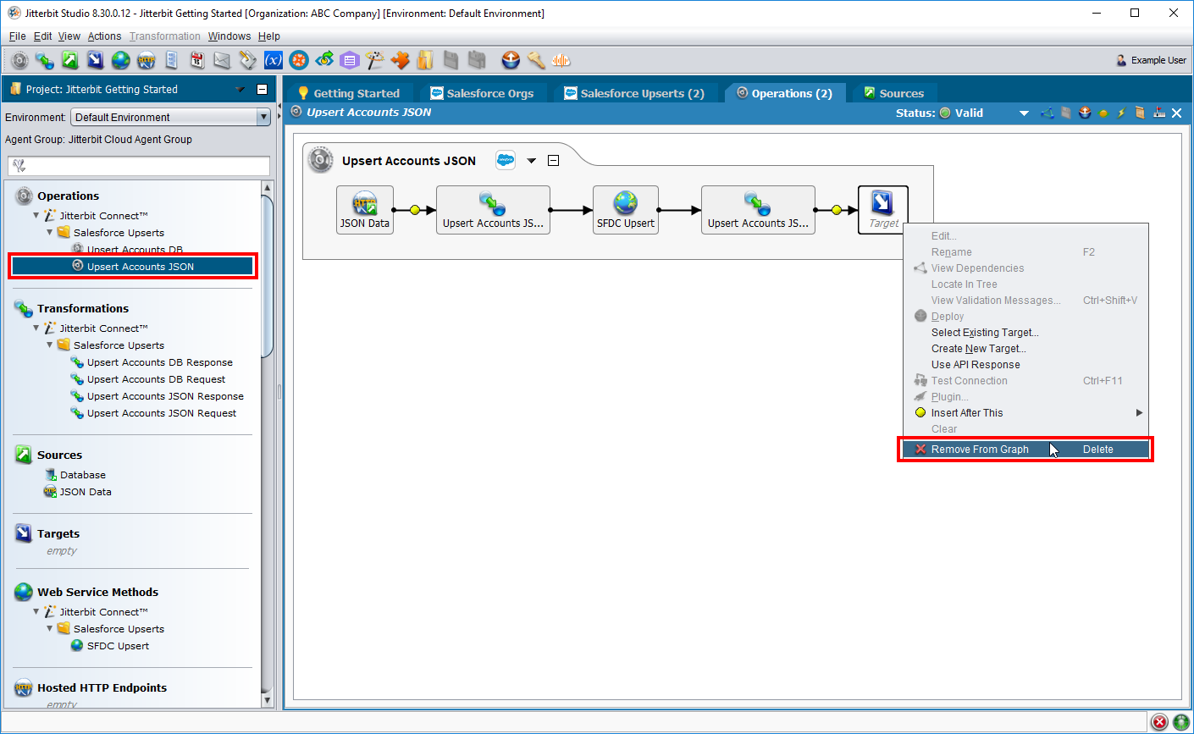Open the dropdown arrow beside Status Valid
The image size is (1194, 734).
pos(1024,113)
